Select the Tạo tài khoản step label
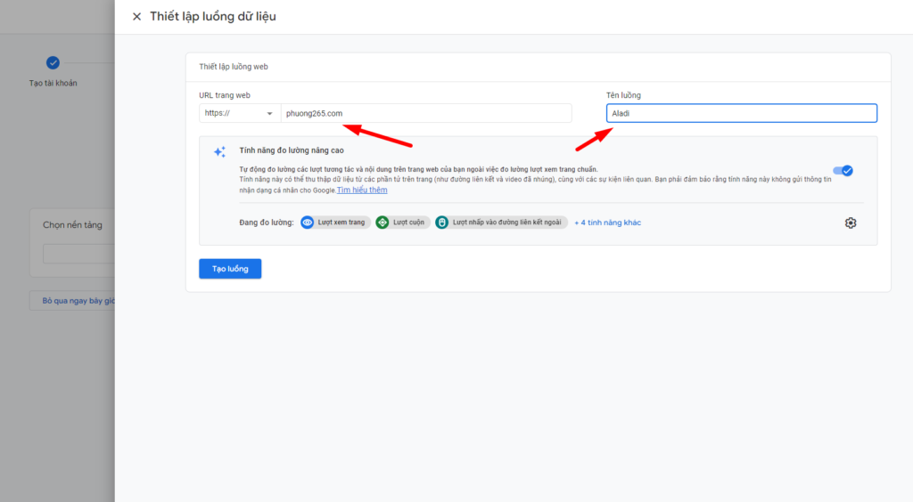This screenshot has width=913, height=502. click(53, 84)
